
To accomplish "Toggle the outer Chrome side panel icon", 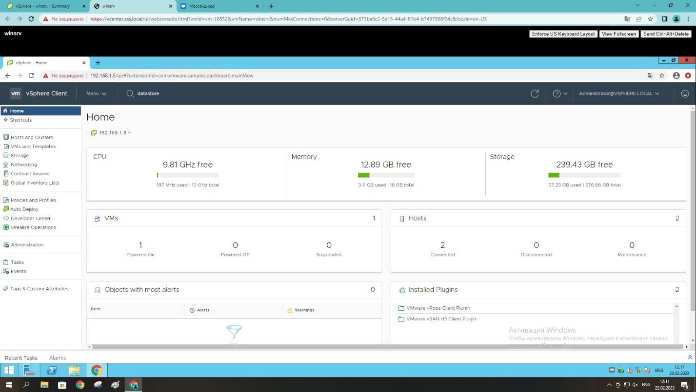I will point(664,19).
